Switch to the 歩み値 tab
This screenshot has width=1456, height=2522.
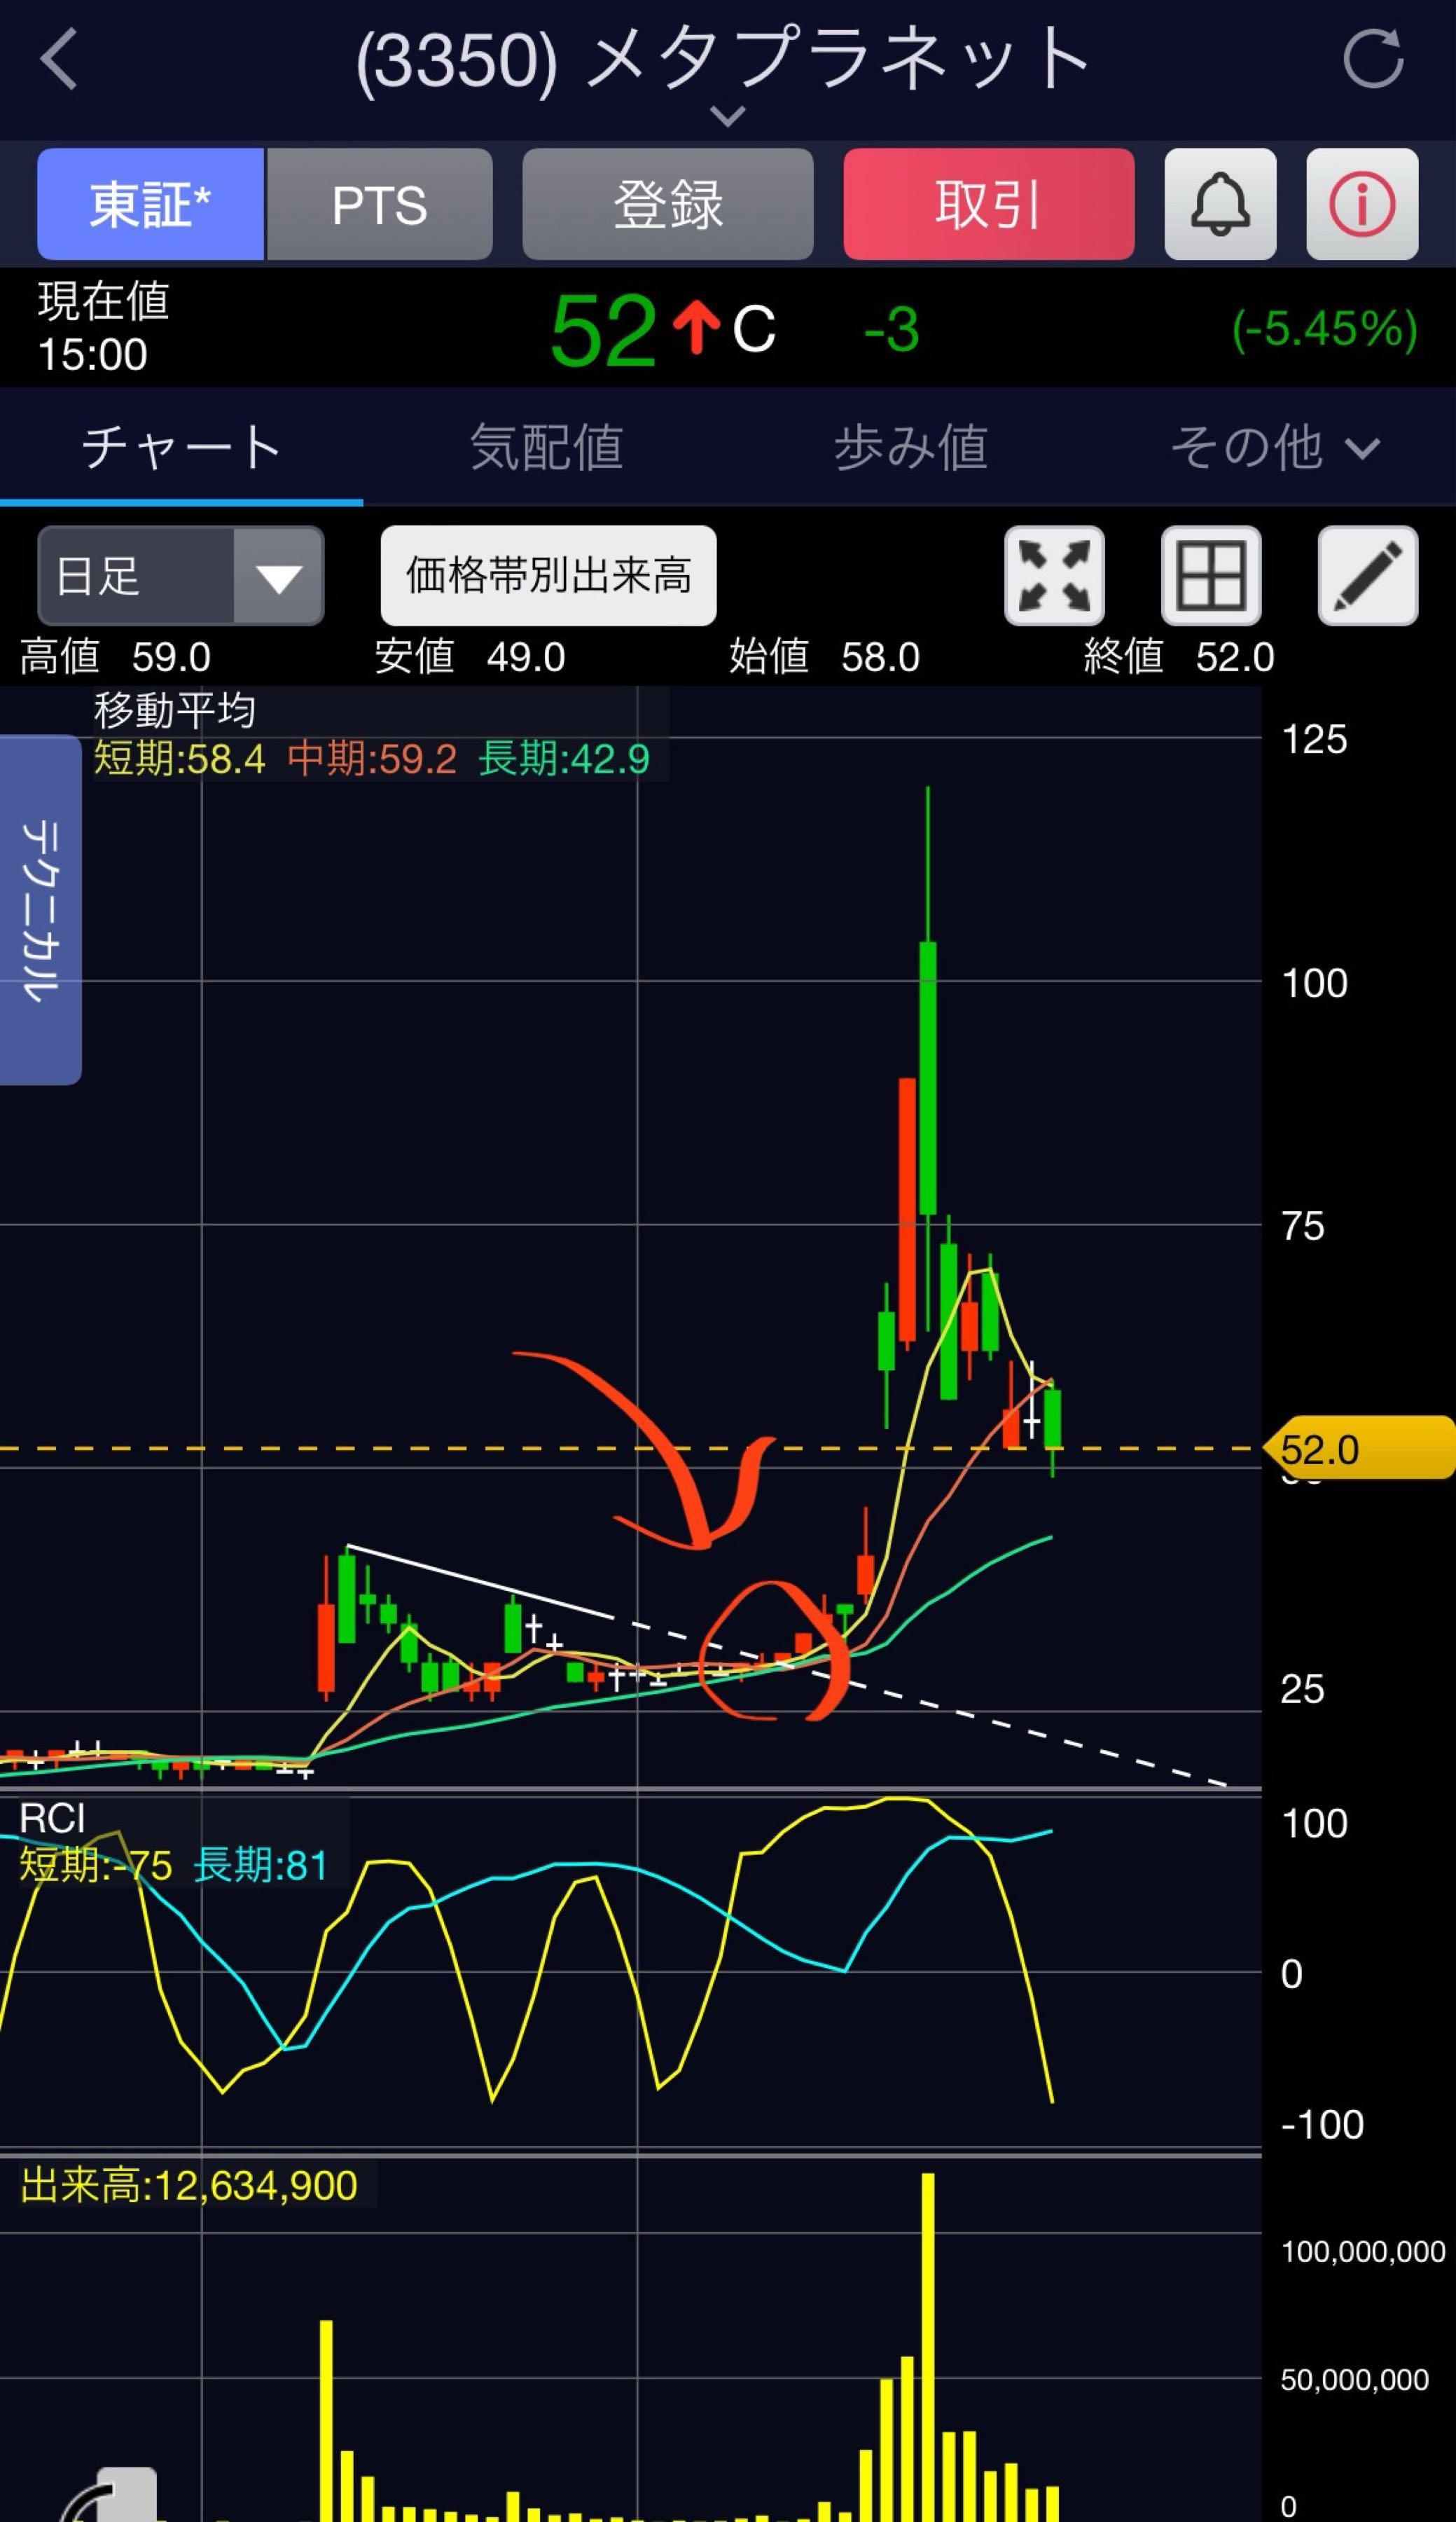(x=910, y=447)
